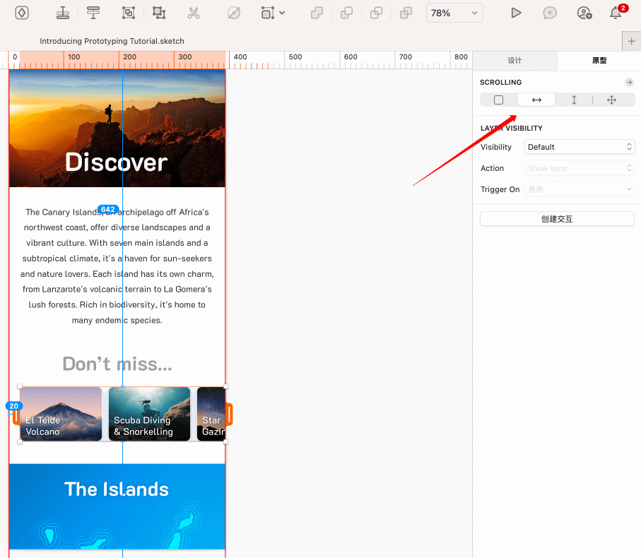The image size is (641, 558).
Task: Click the Preview play button in toolbar
Action: point(516,13)
